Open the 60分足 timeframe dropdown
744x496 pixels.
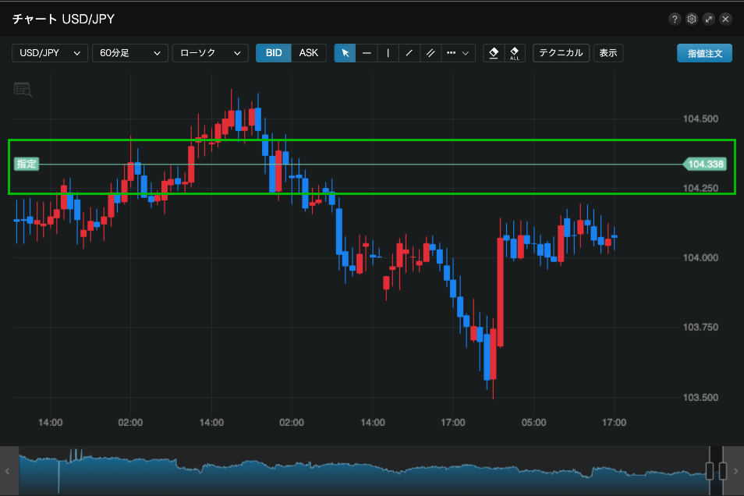pyautogui.click(x=129, y=53)
